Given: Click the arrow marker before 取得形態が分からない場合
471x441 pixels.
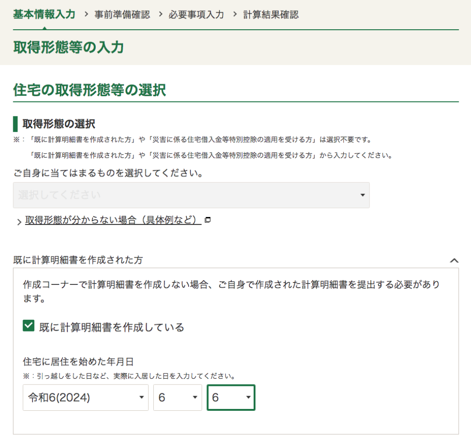Looking at the screenshot, I should [x=19, y=222].
